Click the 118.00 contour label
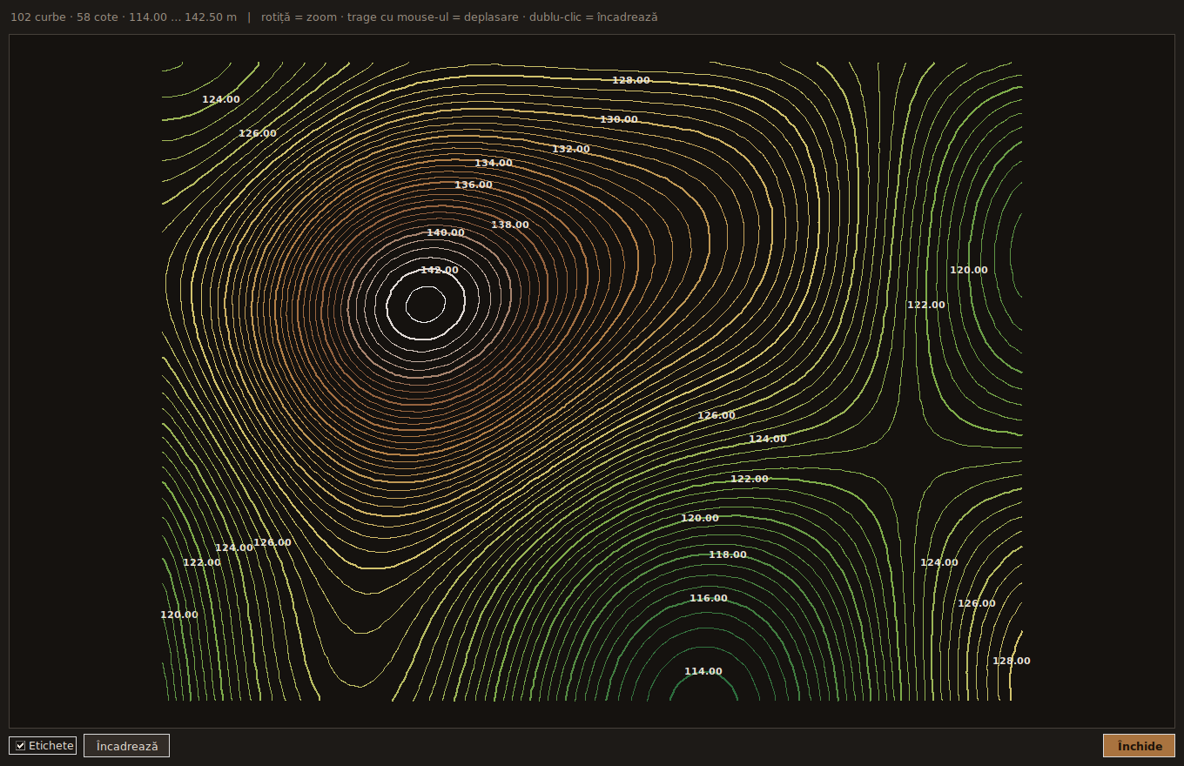 point(728,554)
